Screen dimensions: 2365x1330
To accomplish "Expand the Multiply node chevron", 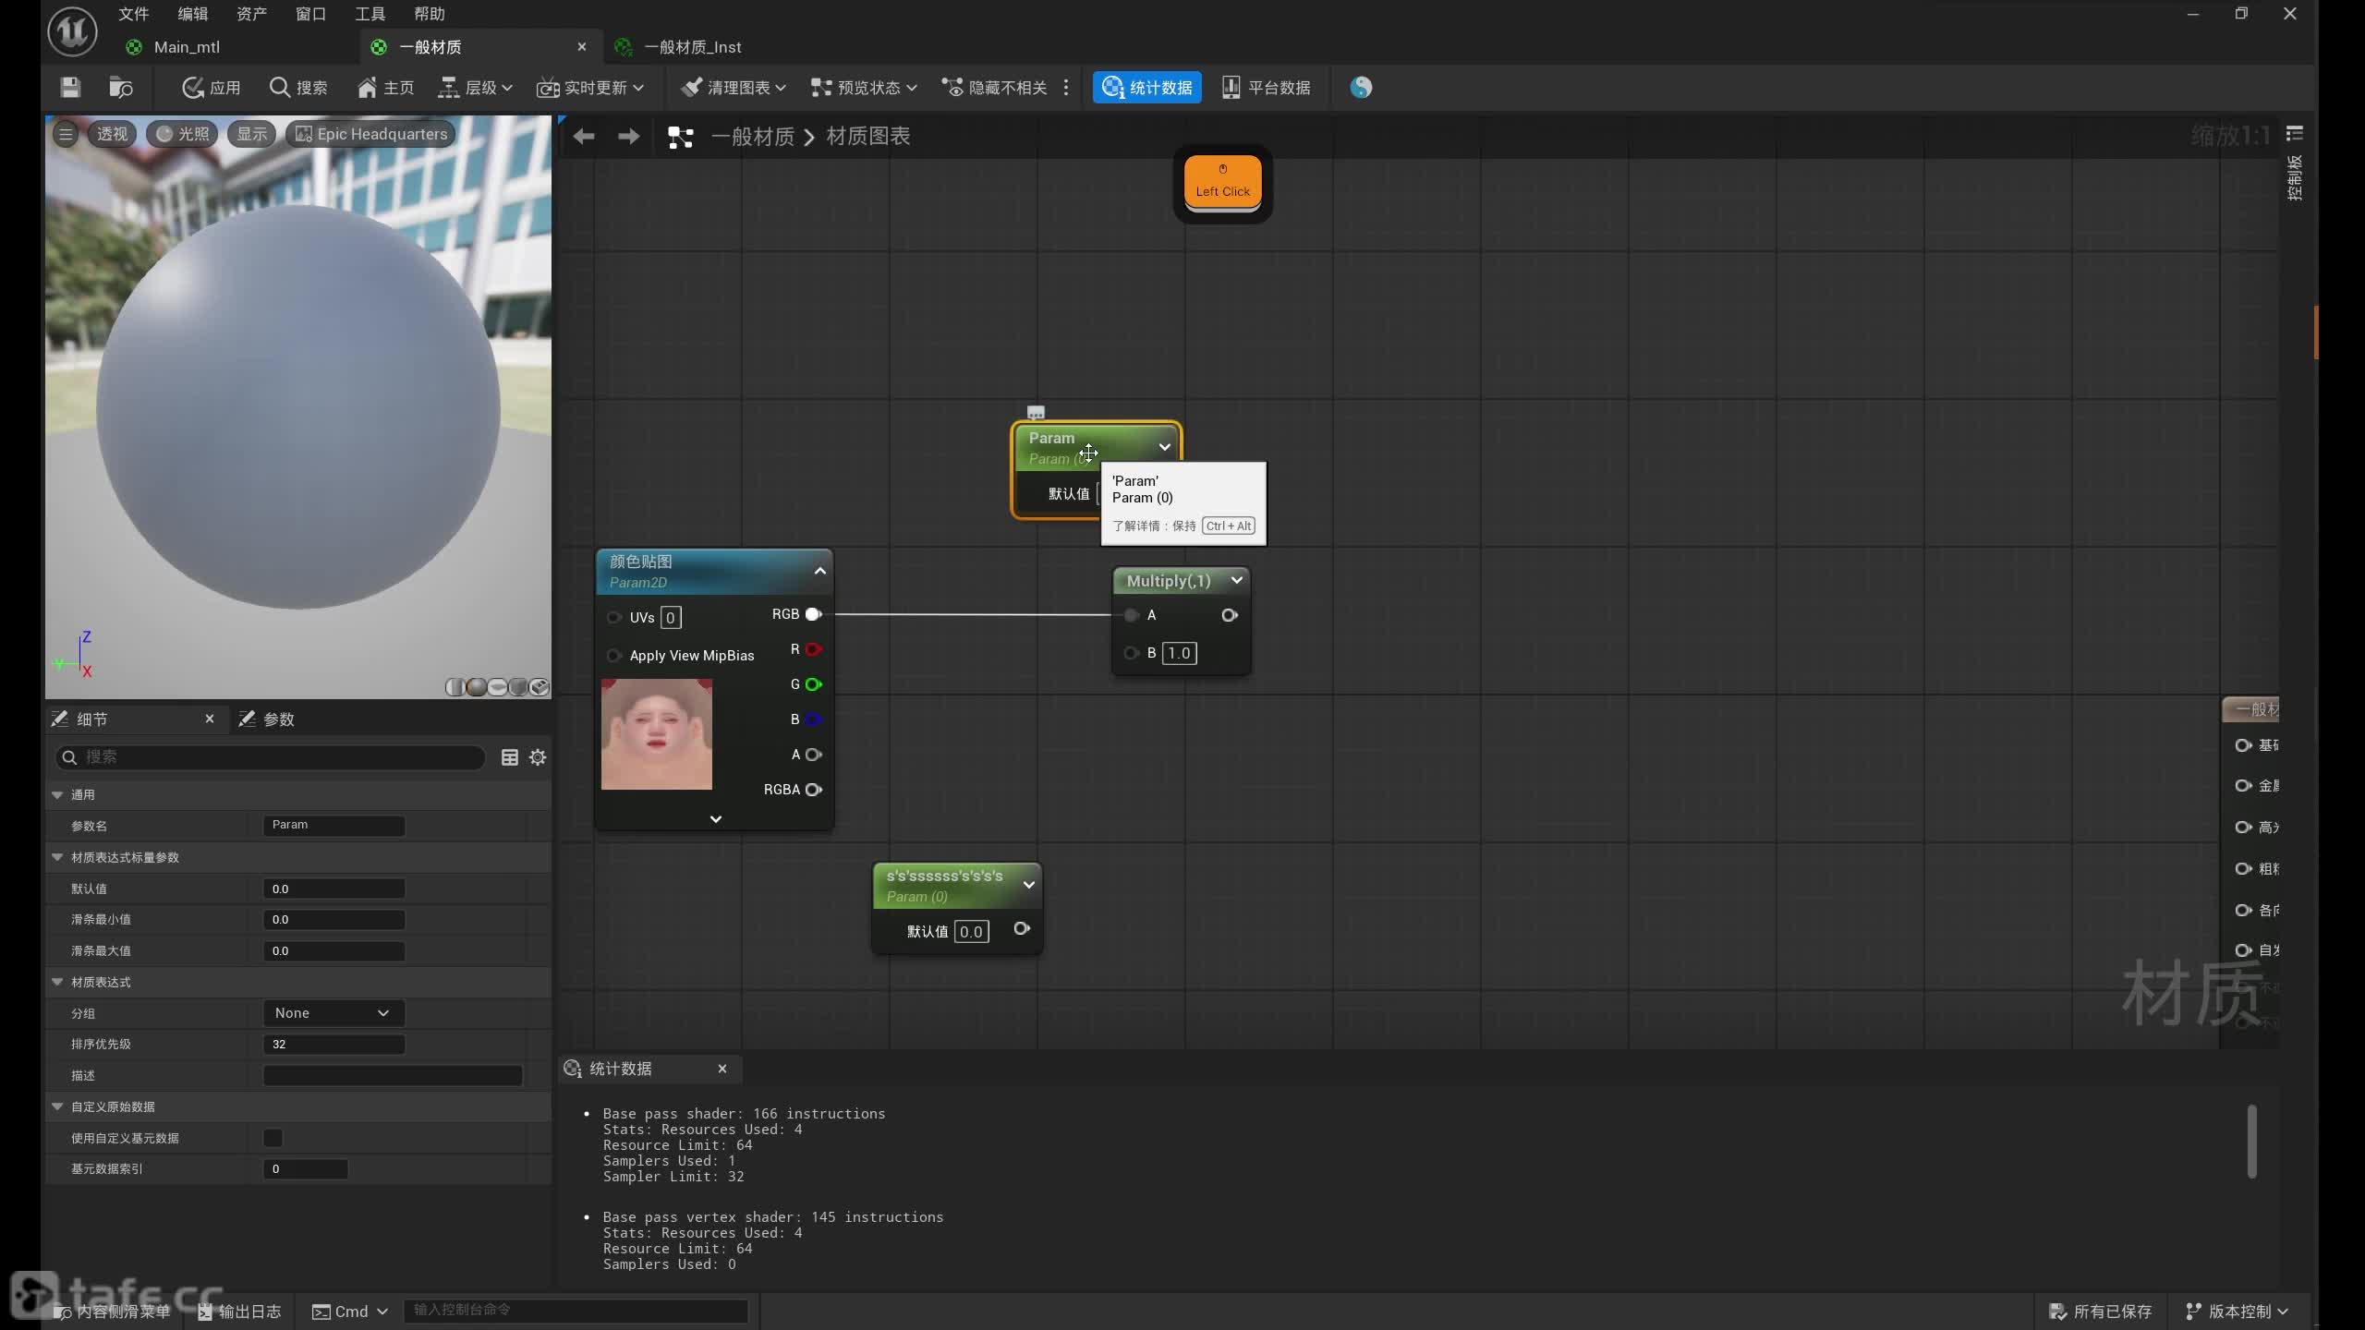I will click(1236, 580).
